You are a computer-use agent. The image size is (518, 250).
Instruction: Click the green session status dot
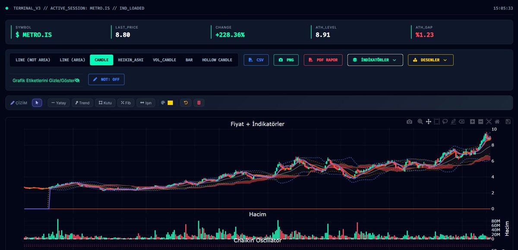click(7, 8)
